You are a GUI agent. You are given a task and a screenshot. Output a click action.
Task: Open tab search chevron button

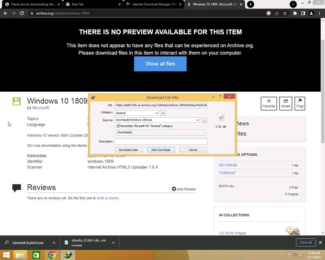[293, 4]
